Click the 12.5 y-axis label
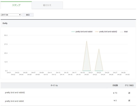138x107 pixels. click(6, 62)
